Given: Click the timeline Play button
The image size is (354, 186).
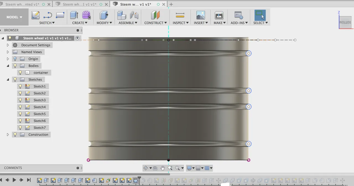Looking at the screenshot, I should click(x=14, y=180).
